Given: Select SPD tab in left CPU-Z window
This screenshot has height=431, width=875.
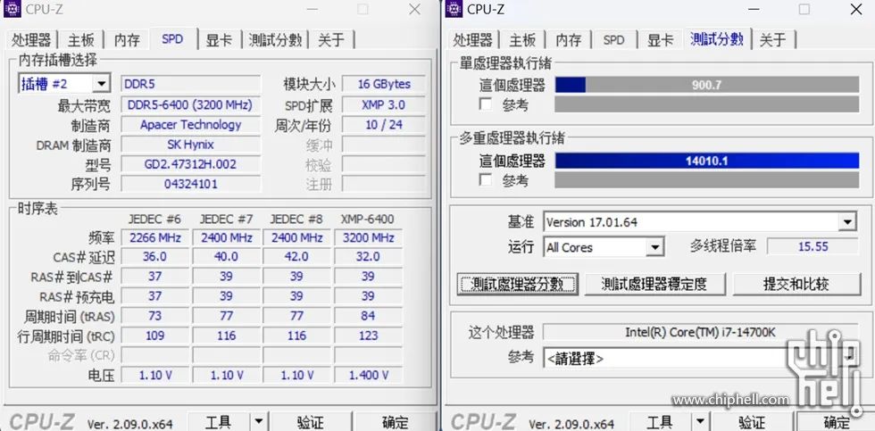Looking at the screenshot, I should point(172,39).
